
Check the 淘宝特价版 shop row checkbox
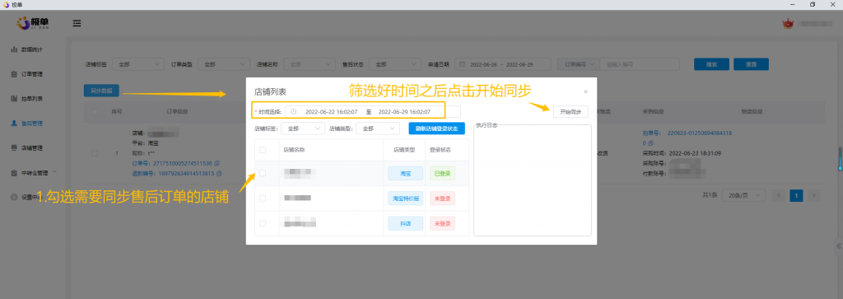[x=263, y=199]
